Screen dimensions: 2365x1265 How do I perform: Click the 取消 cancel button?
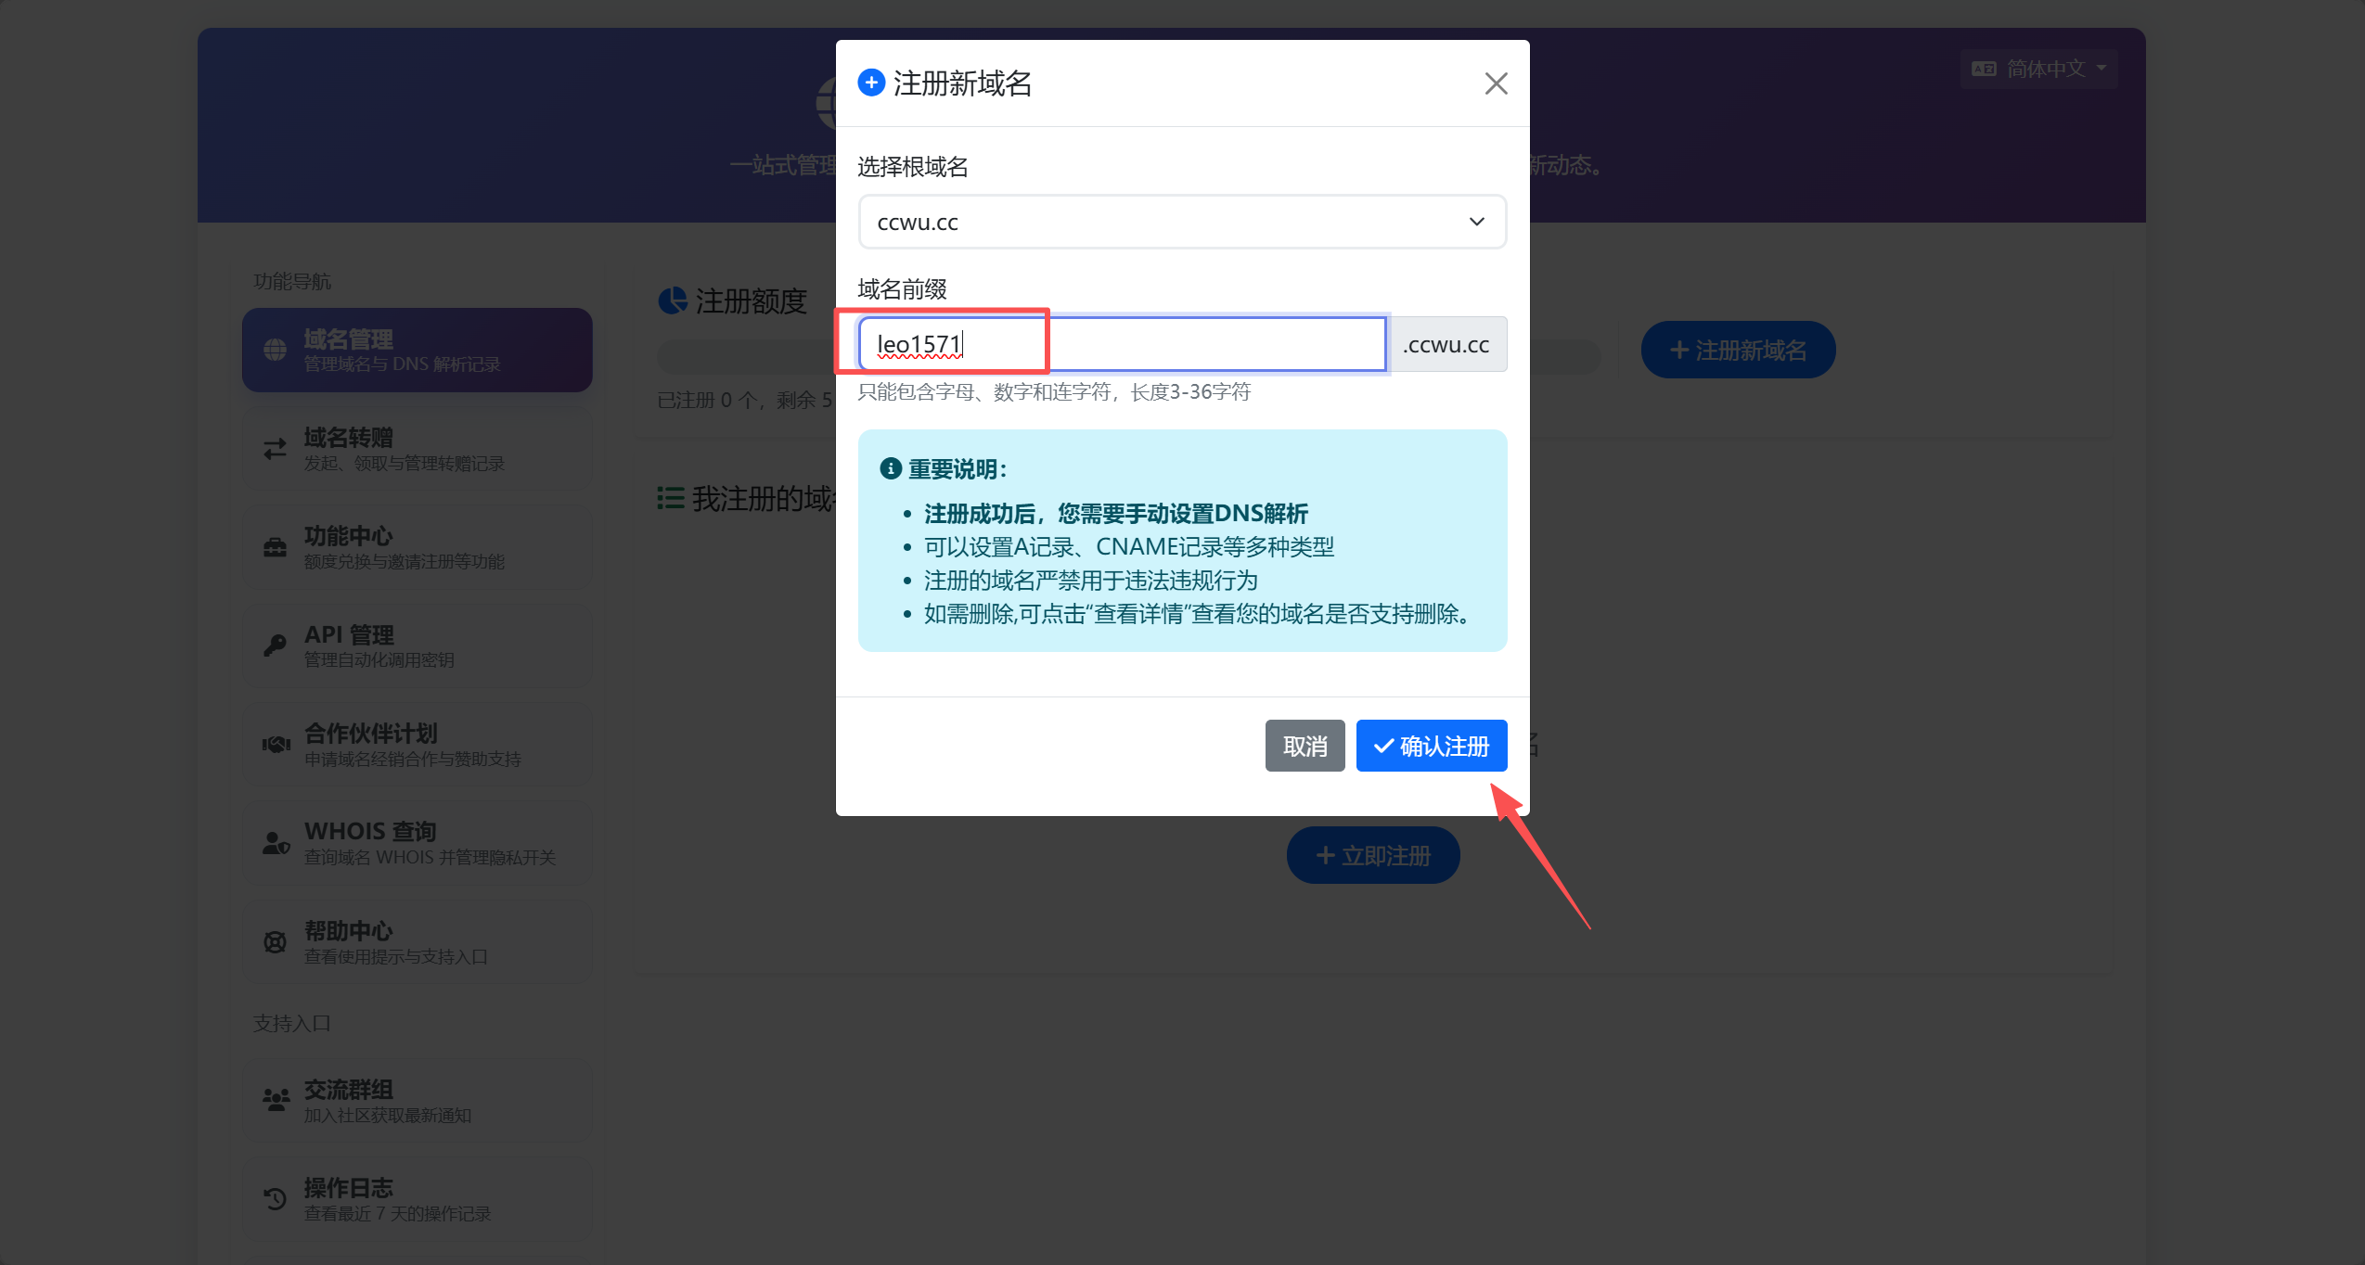(1305, 746)
